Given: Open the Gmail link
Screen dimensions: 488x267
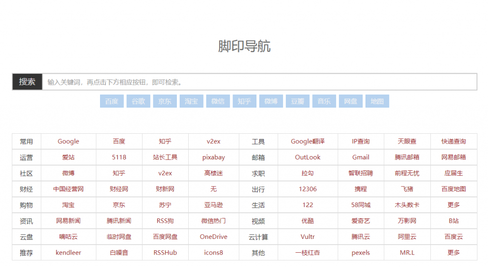Looking at the screenshot, I should pyautogui.click(x=361, y=157).
